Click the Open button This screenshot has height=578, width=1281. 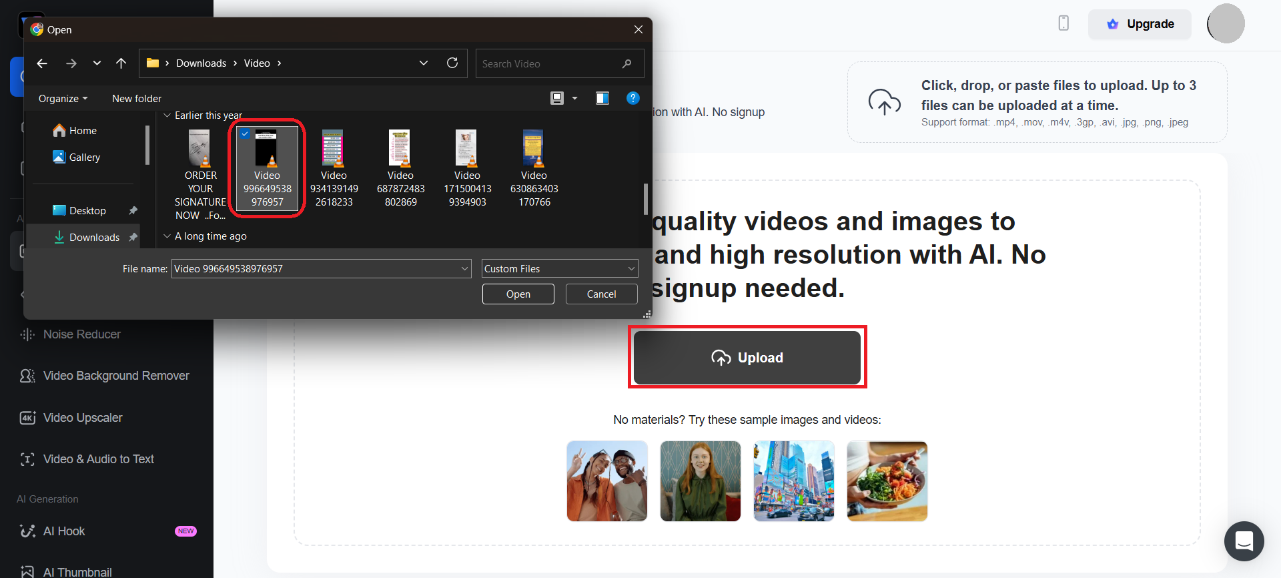pyautogui.click(x=518, y=294)
